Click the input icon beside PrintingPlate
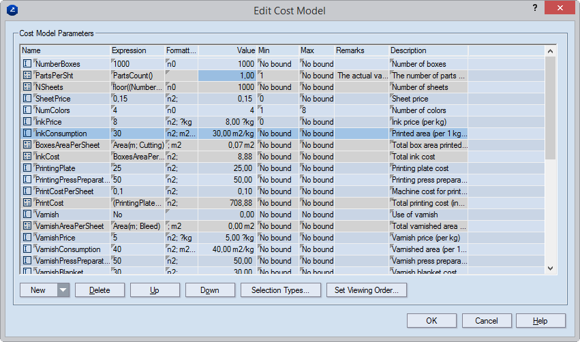The height and width of the screenshot is (342, 580). [27, 168]
